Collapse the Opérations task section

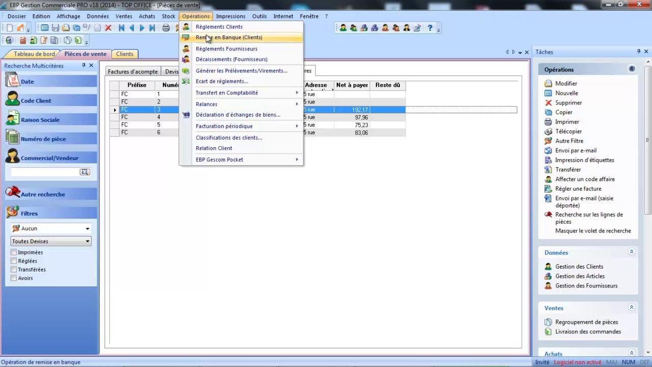pos(632,69)
